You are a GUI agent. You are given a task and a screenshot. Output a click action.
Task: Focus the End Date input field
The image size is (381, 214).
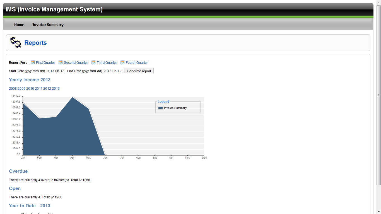113,71
